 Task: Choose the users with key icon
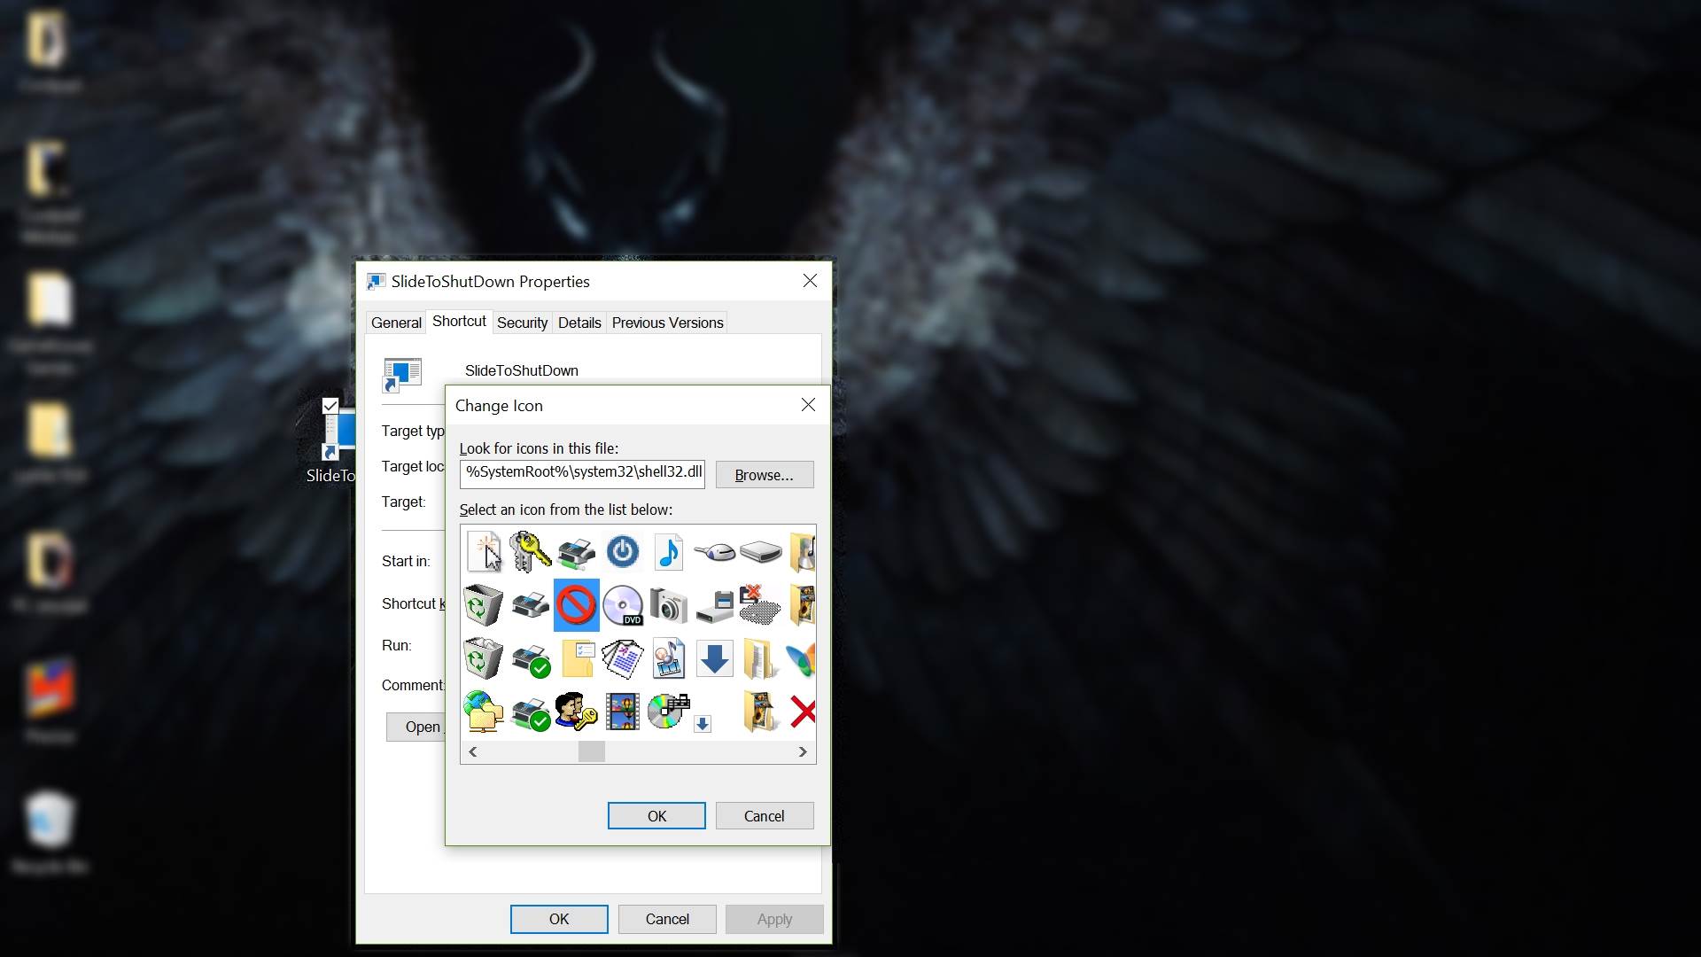576,712
